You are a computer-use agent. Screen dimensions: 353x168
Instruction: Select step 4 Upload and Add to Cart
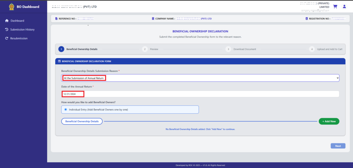click(x=326, y=49)
